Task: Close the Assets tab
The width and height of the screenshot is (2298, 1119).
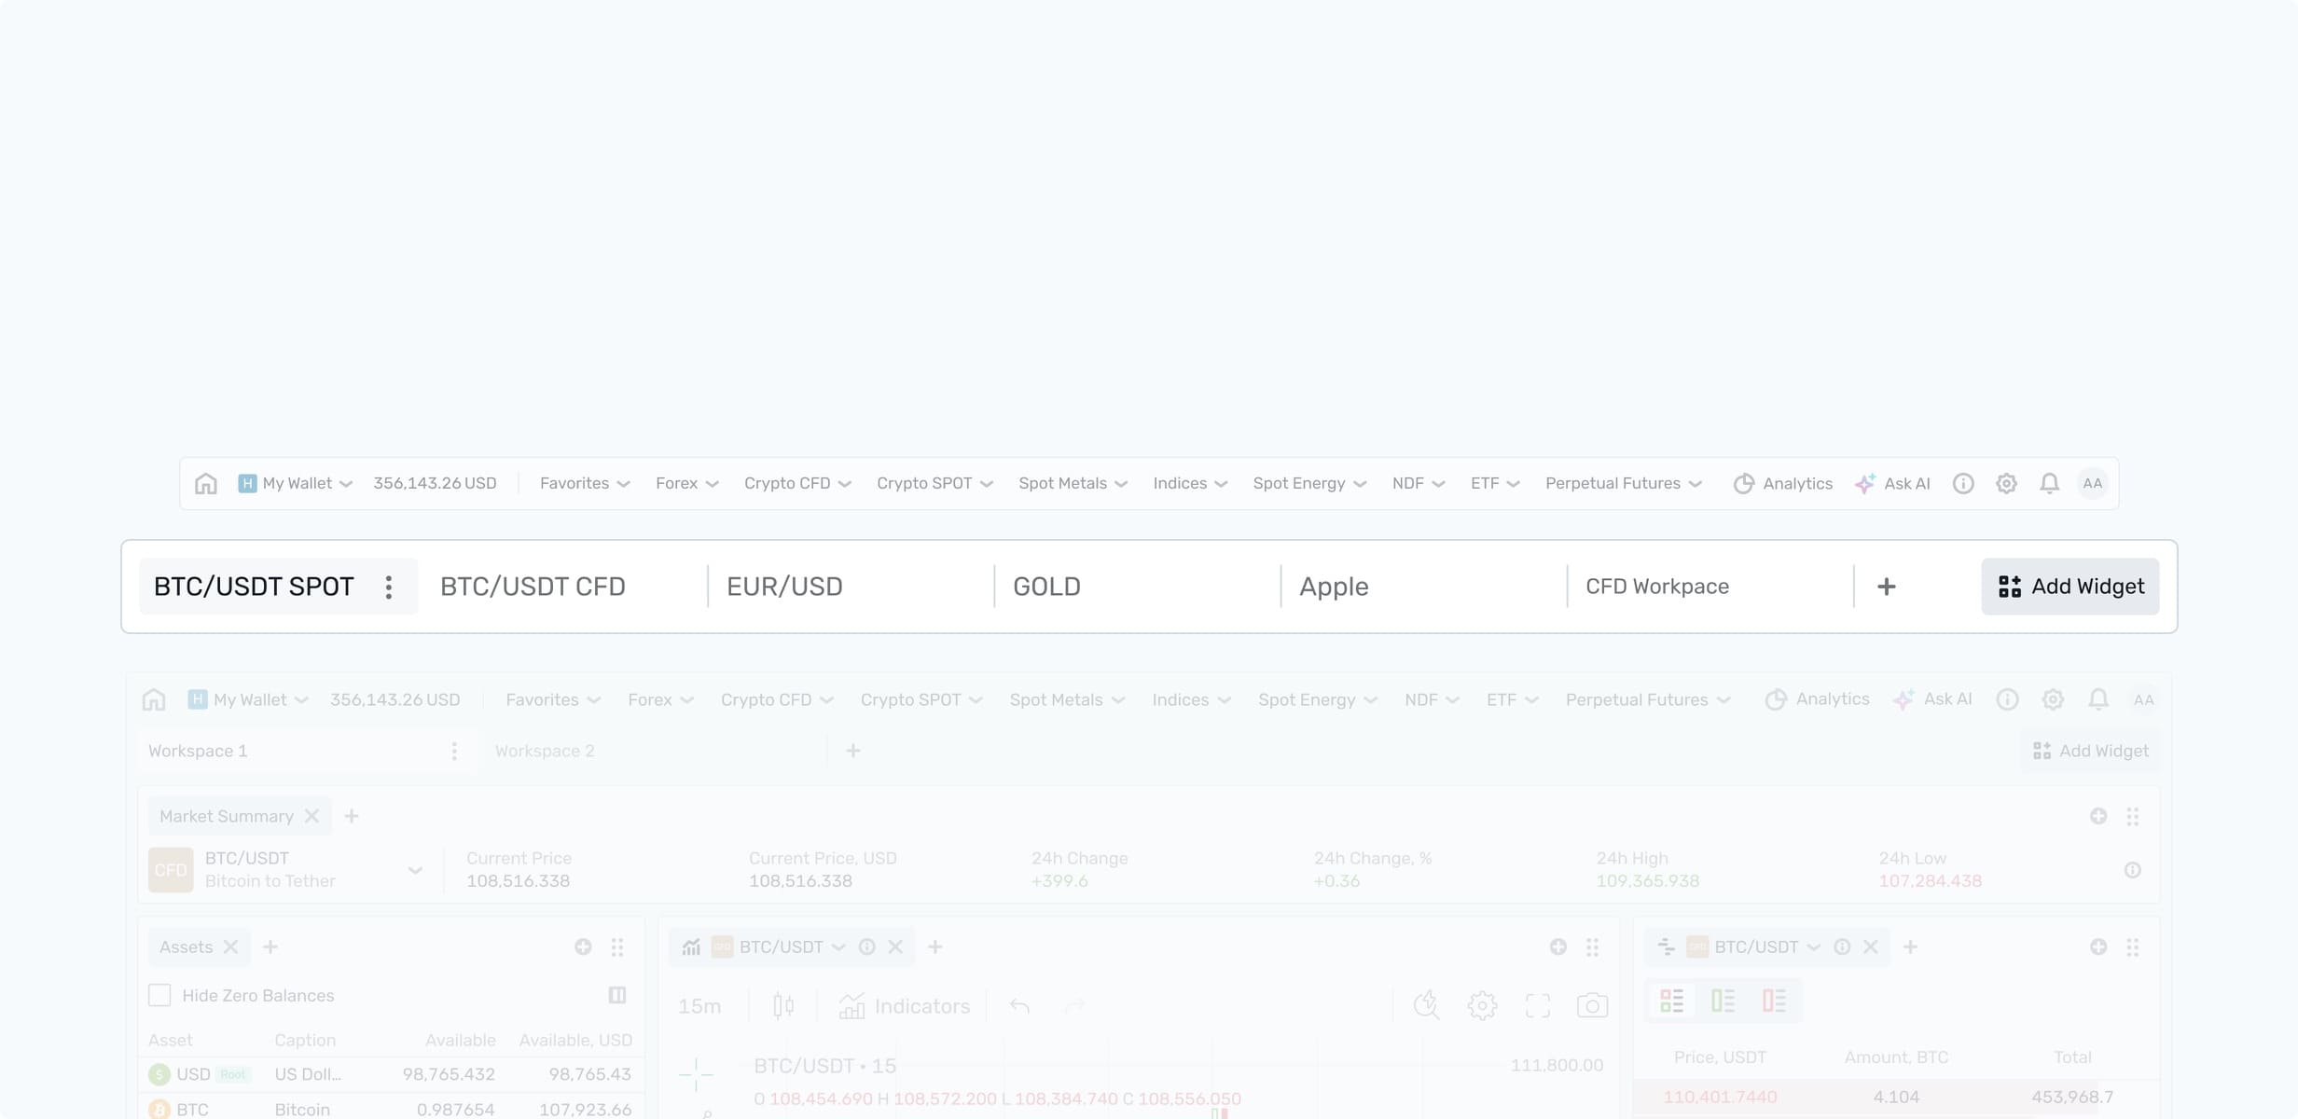Action: (x=230, y=946)
